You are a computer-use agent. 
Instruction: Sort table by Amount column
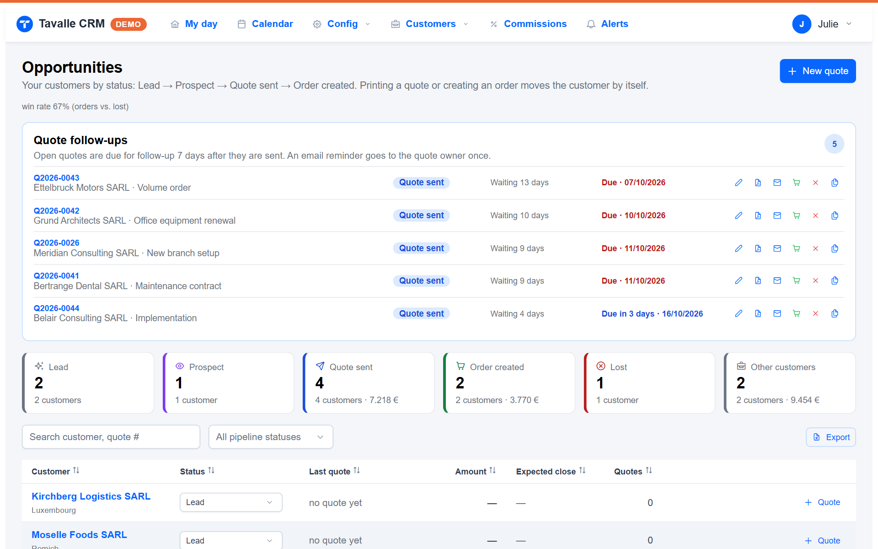pos(475,471)
